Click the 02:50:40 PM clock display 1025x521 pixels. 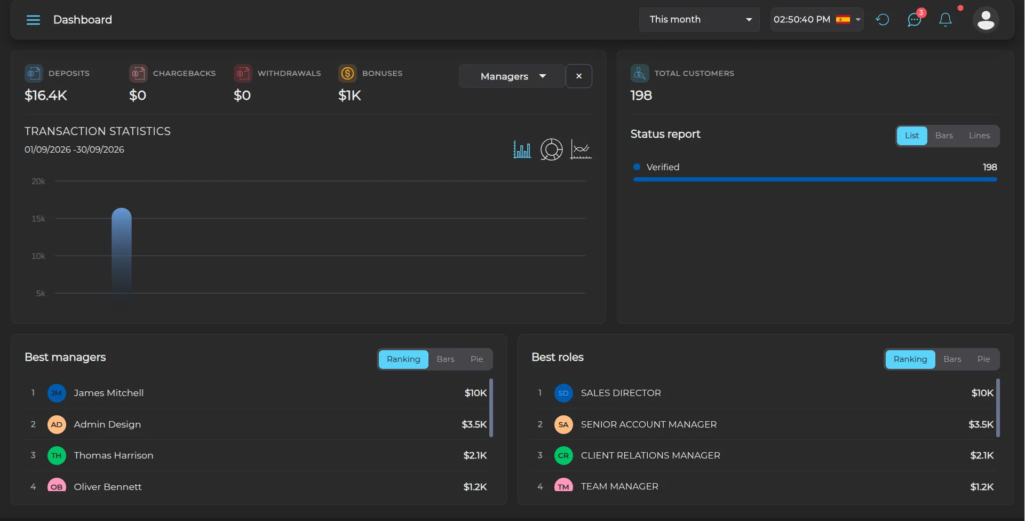pyautogui.click(x=801, y=20)
